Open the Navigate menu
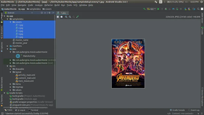 [x=22, y=5]
